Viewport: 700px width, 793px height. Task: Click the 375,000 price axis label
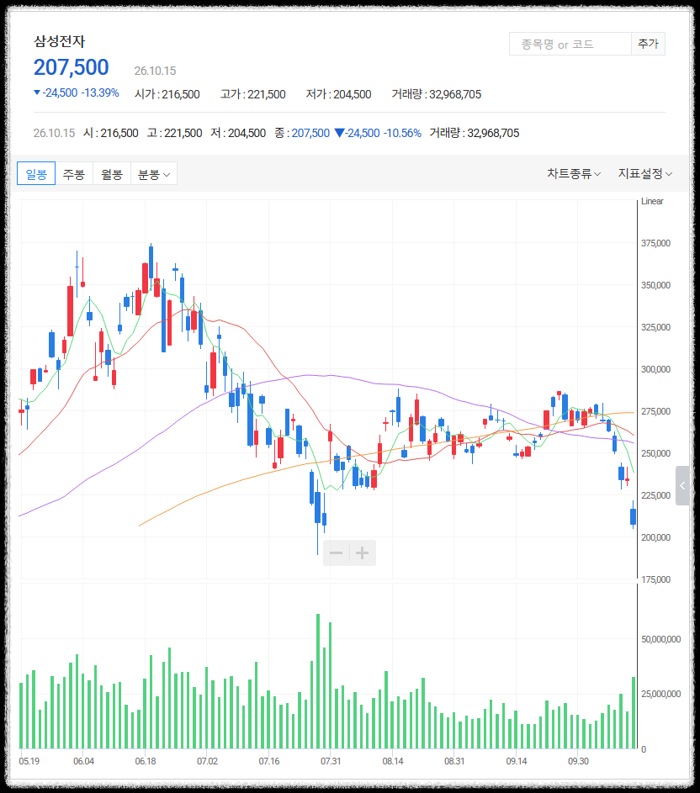655,243
